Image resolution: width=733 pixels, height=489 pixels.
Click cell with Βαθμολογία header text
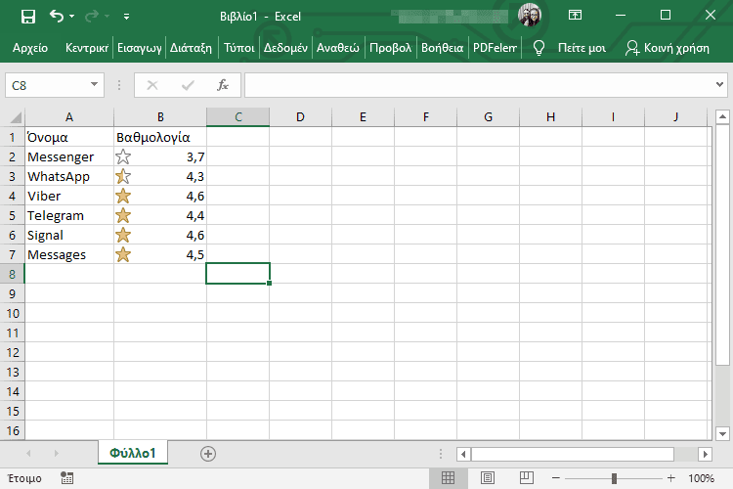click(160, 137)
